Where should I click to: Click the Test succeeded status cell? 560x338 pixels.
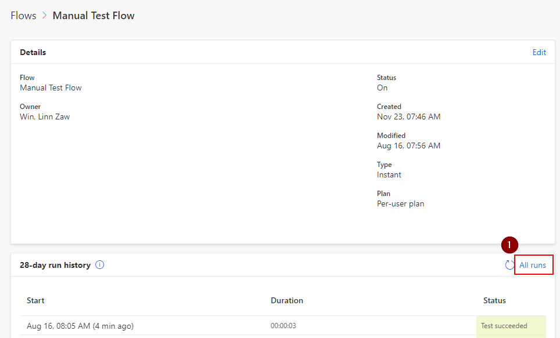[x=504, y=326]
